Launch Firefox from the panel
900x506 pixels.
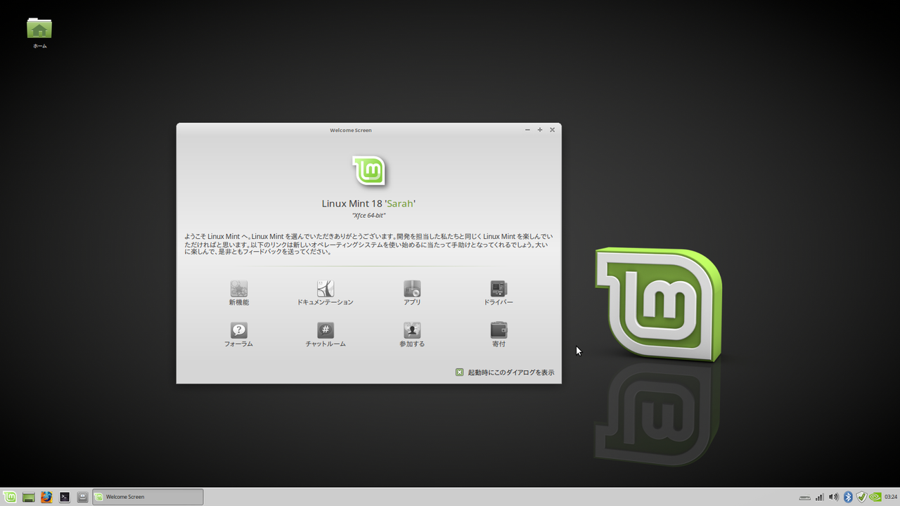coord(46,497)
